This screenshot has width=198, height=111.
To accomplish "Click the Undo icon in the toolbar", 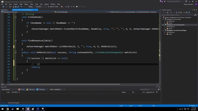I will pos(21,7).
